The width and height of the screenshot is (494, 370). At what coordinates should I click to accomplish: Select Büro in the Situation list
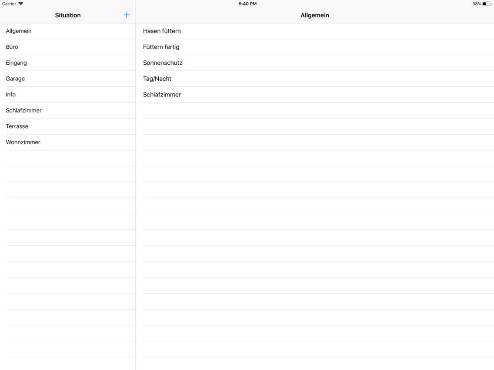click(x=68, y=47)
